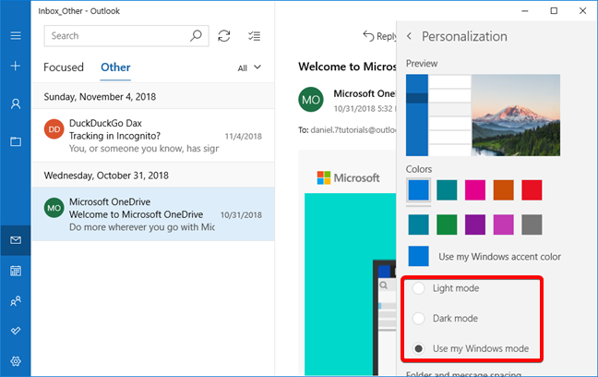This screenshot has width=598, height=377.
Task: Open the To-Do checkmark icon
Action: click(x=16, y=331)
